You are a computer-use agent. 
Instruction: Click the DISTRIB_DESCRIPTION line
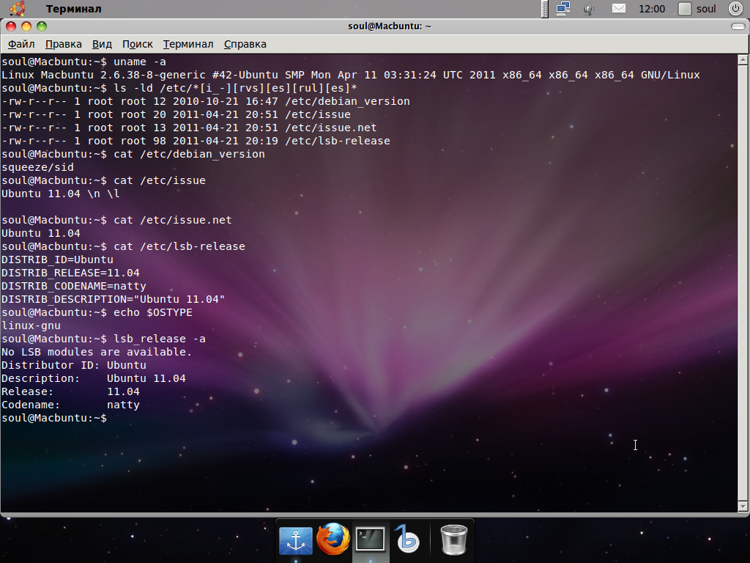click(113, 299)
